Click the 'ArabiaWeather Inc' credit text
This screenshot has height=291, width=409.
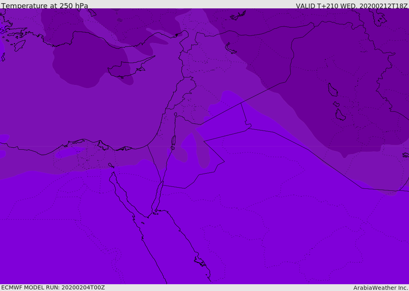380,288
